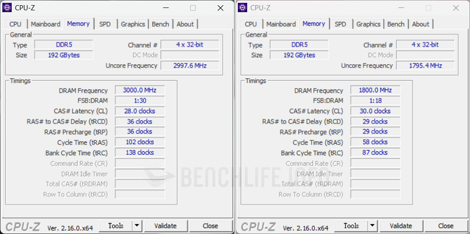The height and width of the screenshot is (234, 470).
Task: Click Validate in the right window
Action: click(401, 226)
